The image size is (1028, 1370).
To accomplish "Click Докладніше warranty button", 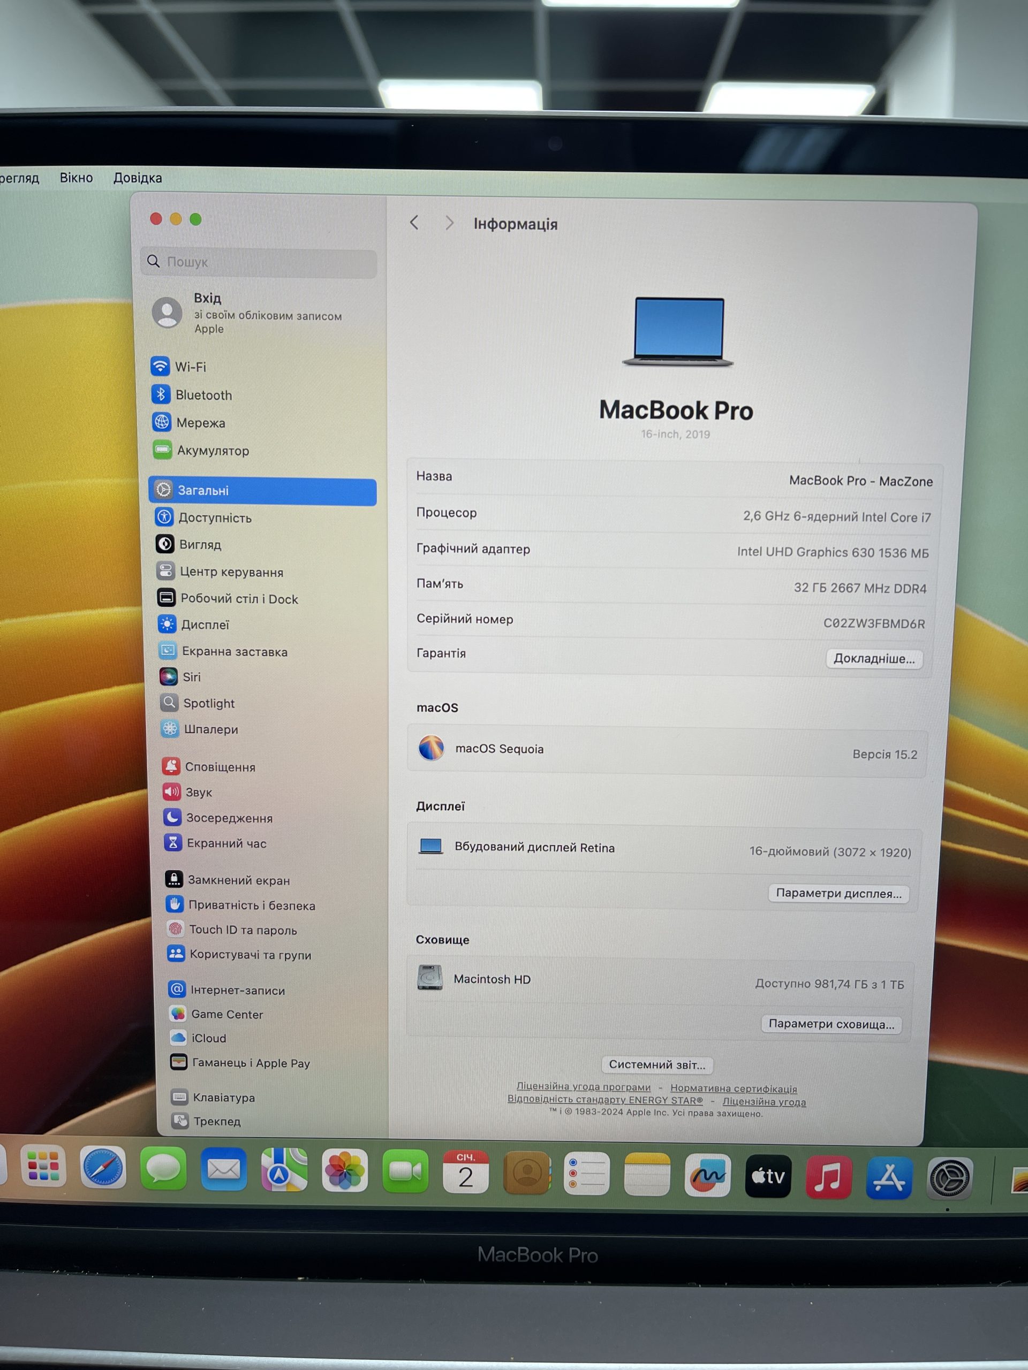I will pyautogui.click(x=874, y=658).
